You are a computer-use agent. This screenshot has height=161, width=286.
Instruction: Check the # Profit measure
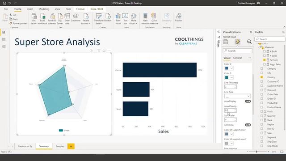(264, 51)
